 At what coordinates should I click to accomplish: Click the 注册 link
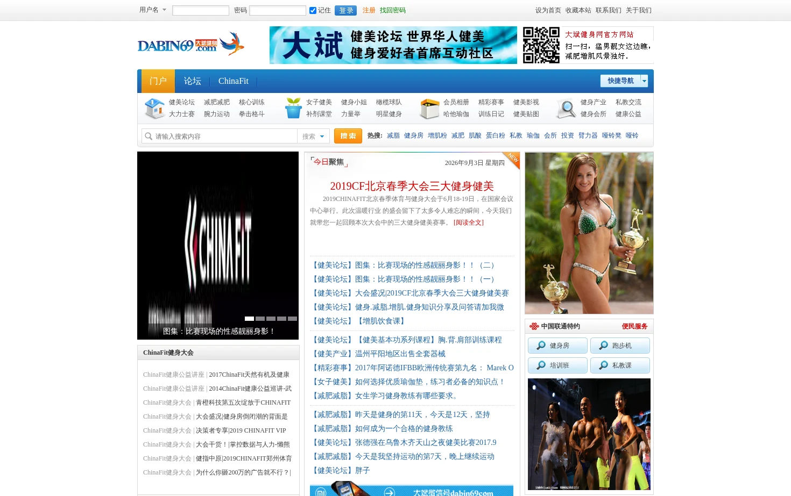(x=369, y=10)
